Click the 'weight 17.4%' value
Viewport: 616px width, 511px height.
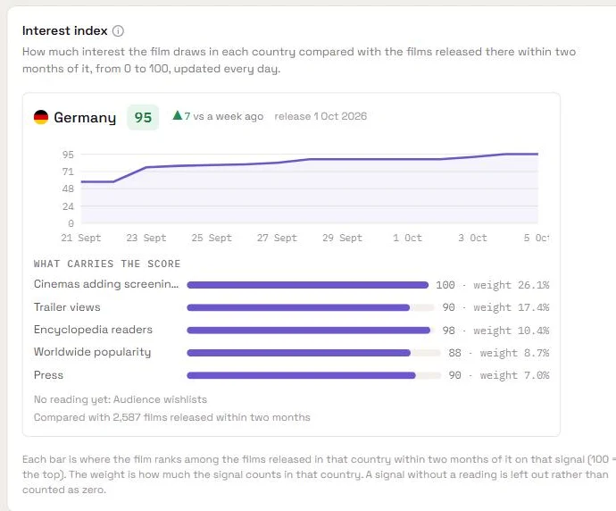[x=512, y=307]
